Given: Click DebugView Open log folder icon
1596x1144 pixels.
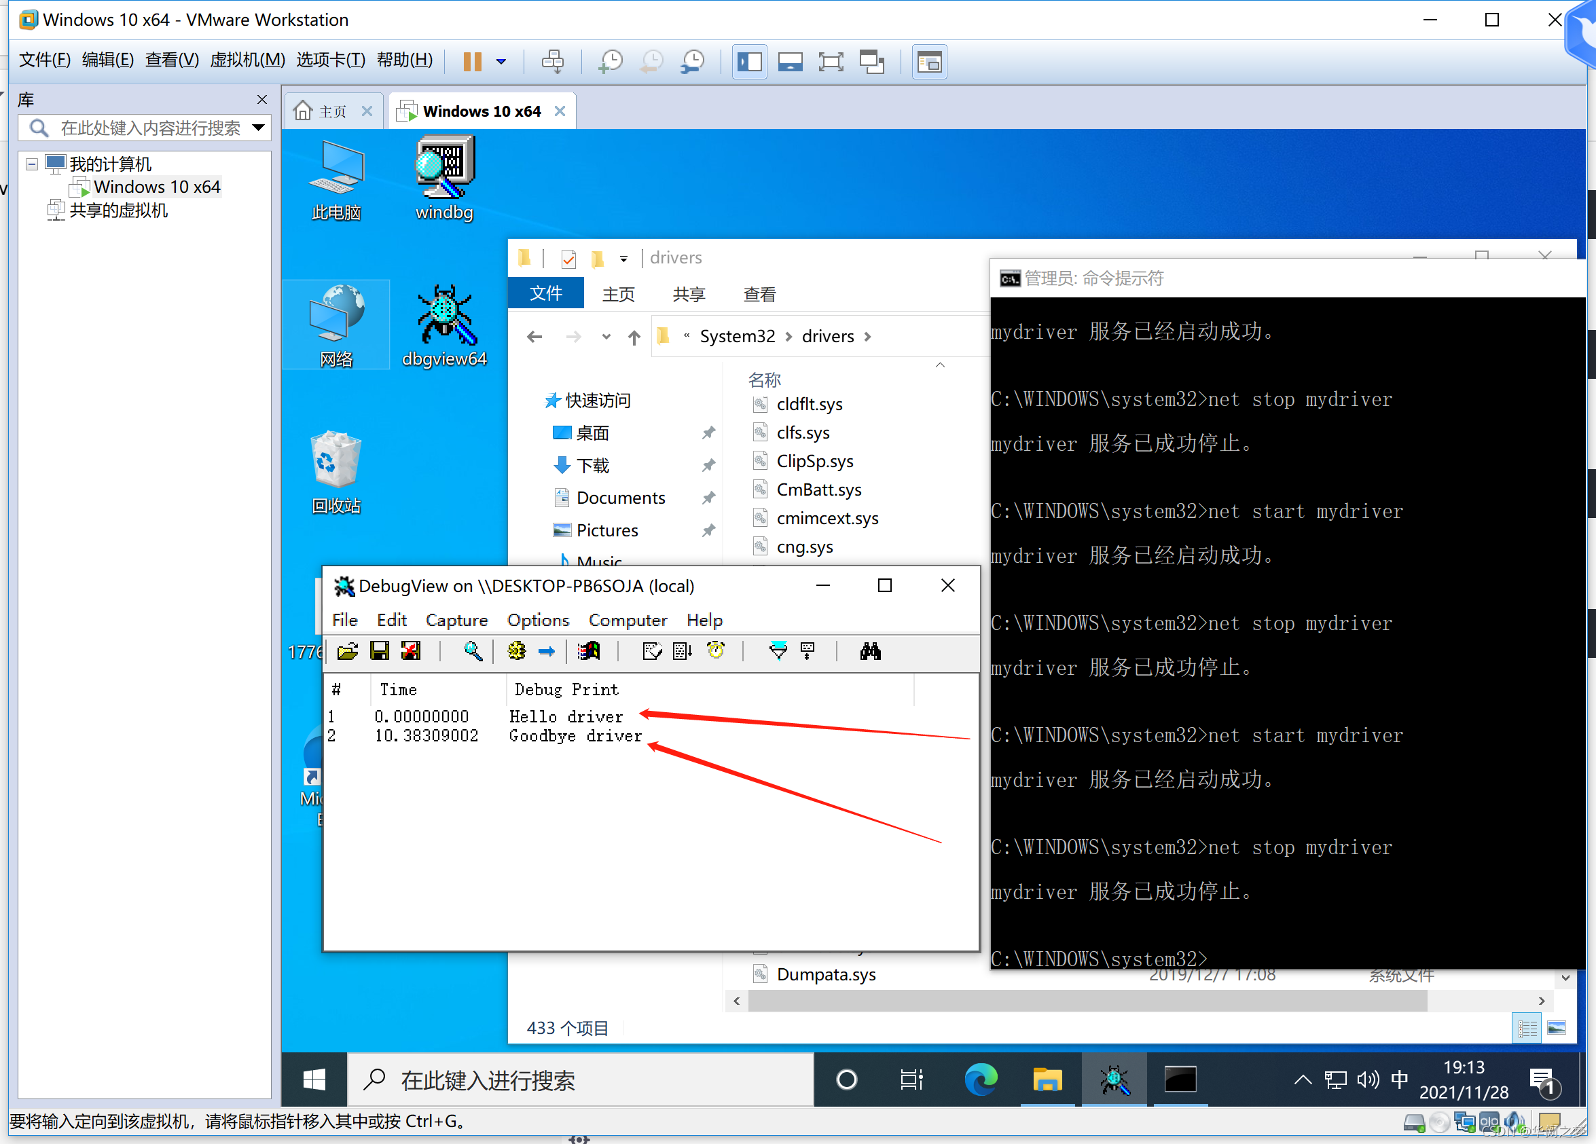Looking at the screenshot, I should pos(348,651).
